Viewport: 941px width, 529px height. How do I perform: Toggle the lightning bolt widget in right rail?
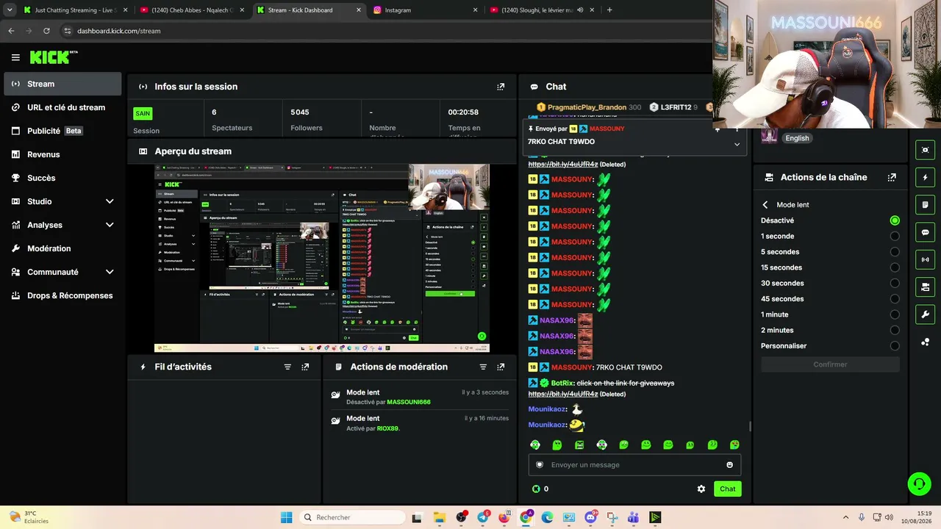click(925, 177)
